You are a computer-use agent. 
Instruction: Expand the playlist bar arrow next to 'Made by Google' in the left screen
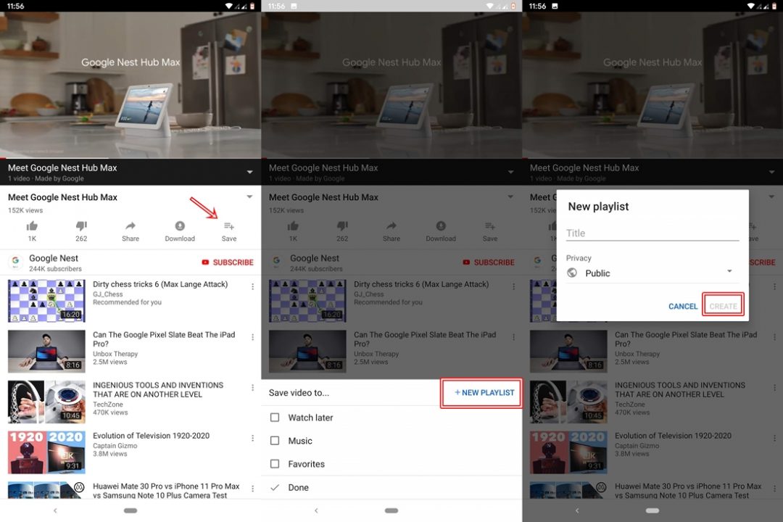pos(249,173)
